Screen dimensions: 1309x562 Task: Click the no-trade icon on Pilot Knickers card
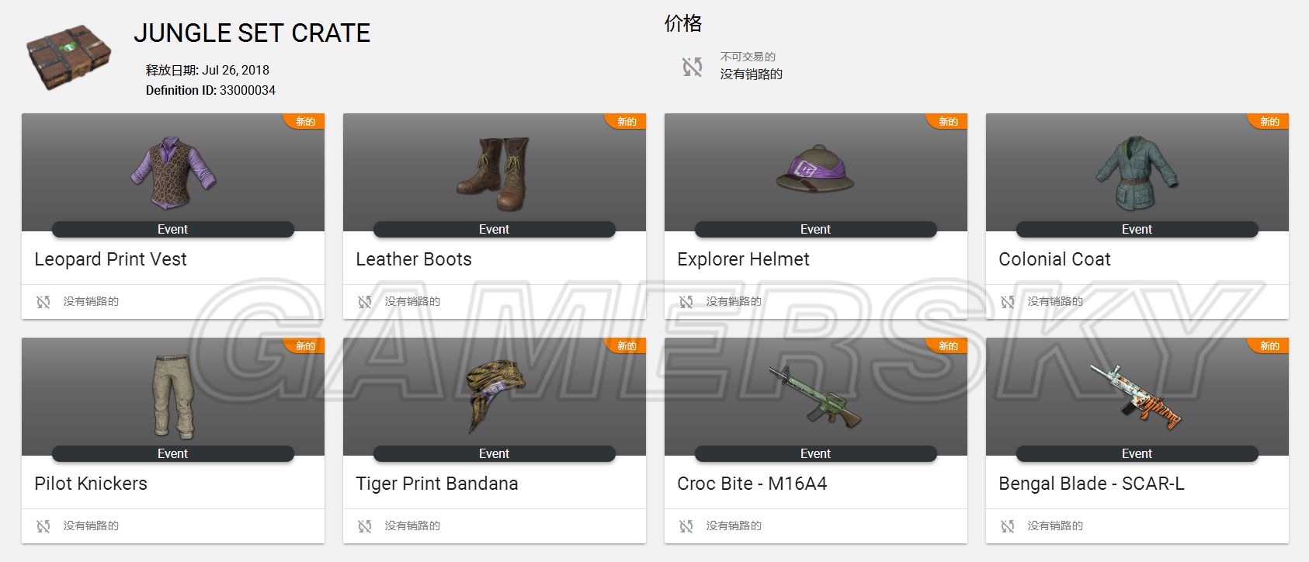tap(43, 526)
